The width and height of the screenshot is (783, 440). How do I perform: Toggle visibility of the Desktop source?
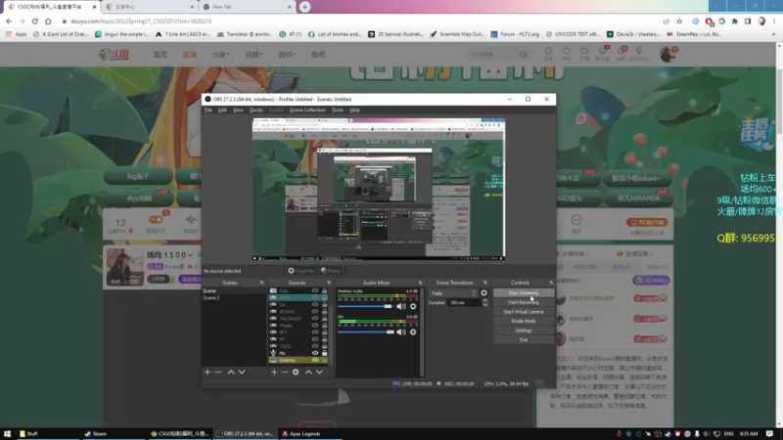pos(315,360)
